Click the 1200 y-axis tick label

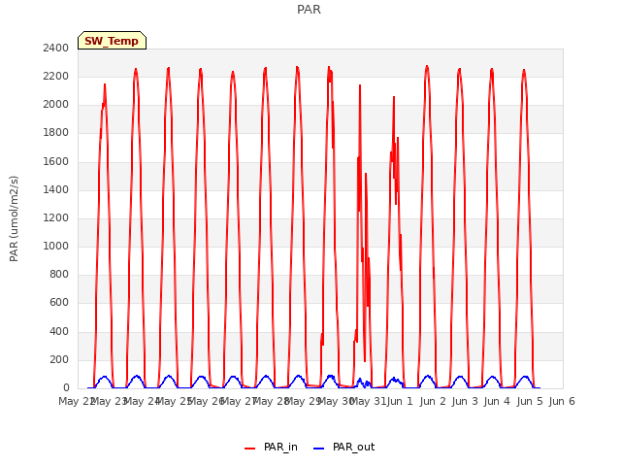pos(56,217)
